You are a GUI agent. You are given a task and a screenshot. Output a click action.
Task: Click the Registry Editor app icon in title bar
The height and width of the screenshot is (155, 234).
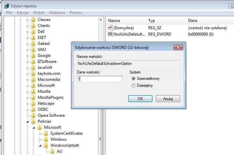pyautogui.click(x=7, y=6)
